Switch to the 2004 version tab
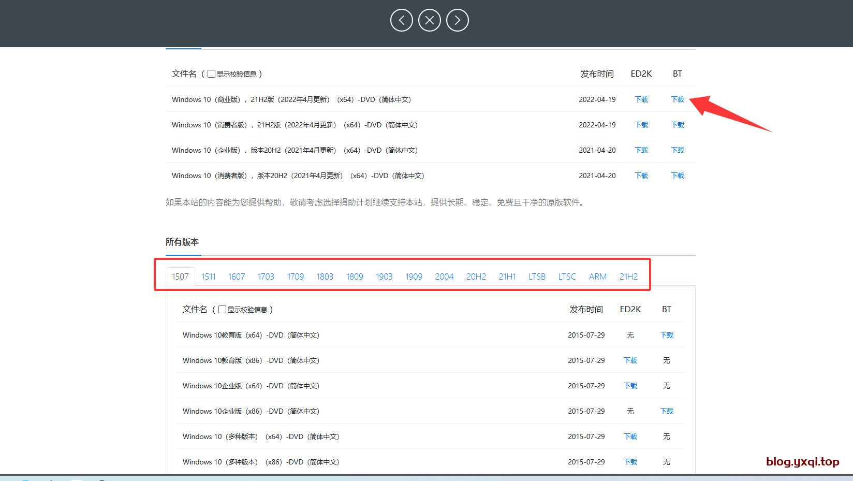This screenshot has height=481, width=853. tap(444, 276)
